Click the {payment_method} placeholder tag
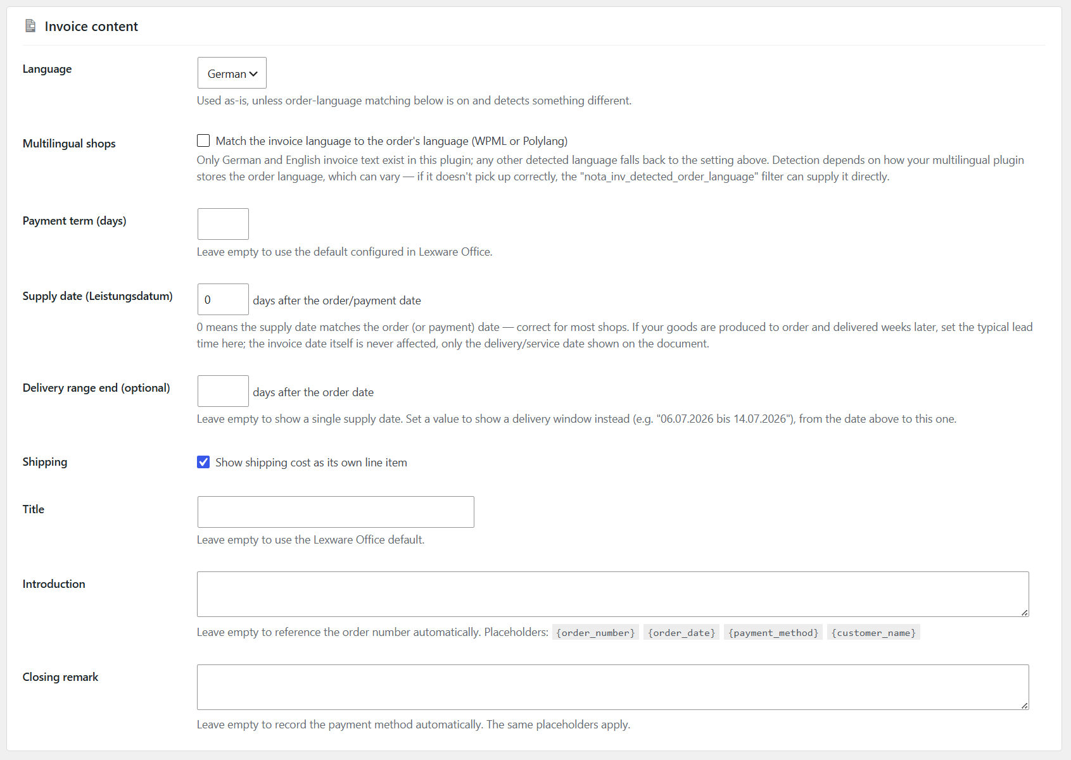Image resolution: width=1071 pixels, height=760 pixels. coord(773,632)
